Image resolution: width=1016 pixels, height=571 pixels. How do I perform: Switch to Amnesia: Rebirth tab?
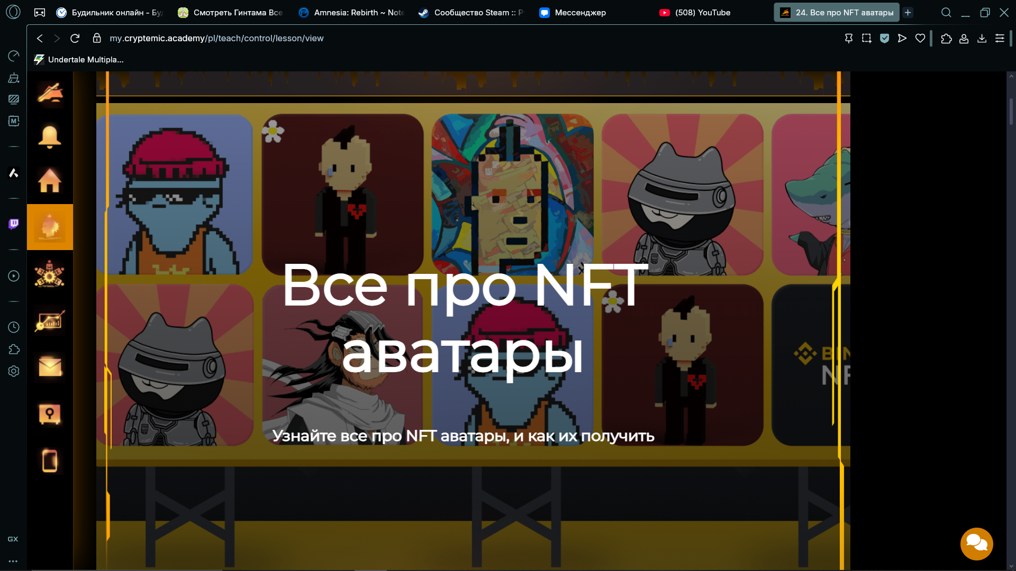352,12
